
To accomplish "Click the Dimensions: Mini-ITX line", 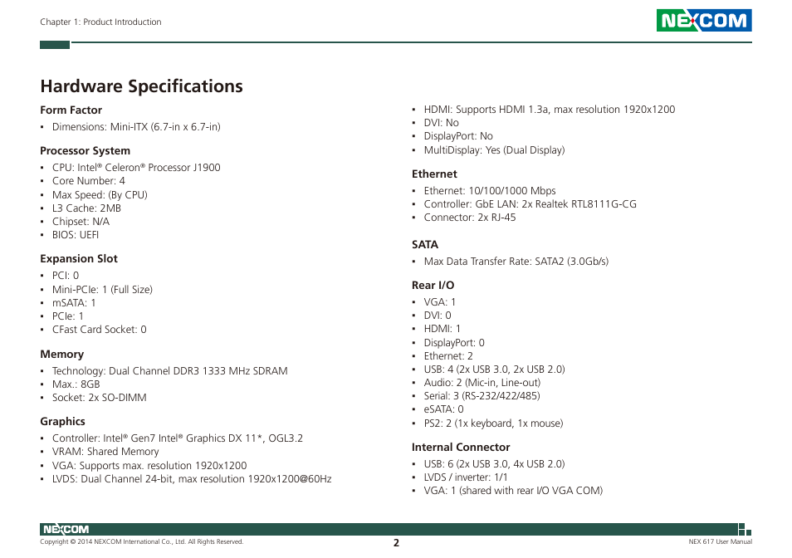I will (136, 127).
